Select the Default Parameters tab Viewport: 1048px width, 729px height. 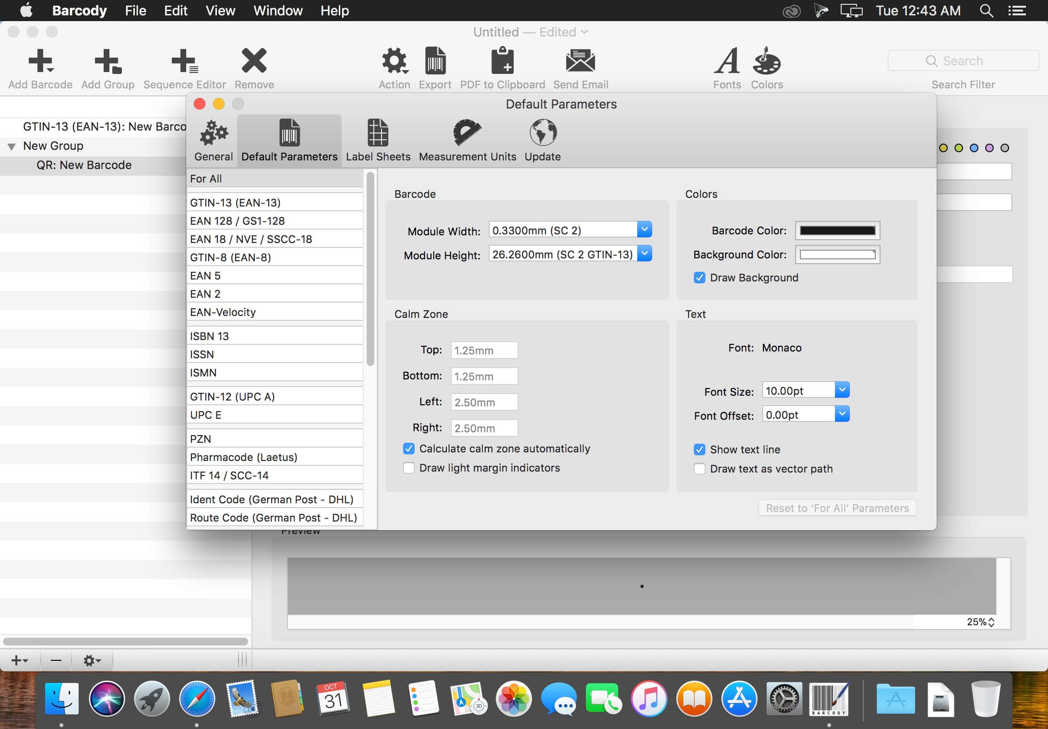click(289, 141)
